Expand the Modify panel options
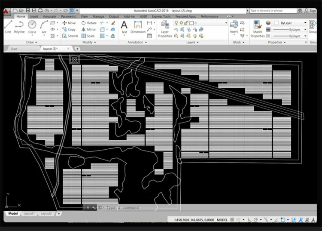The width and height of the screenshot is (322, 231). click(x=89, y=42)
